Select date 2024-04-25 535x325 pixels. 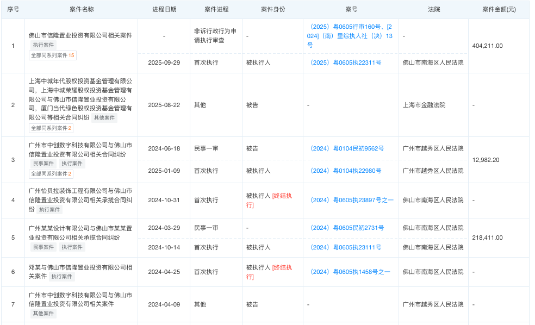164,272
